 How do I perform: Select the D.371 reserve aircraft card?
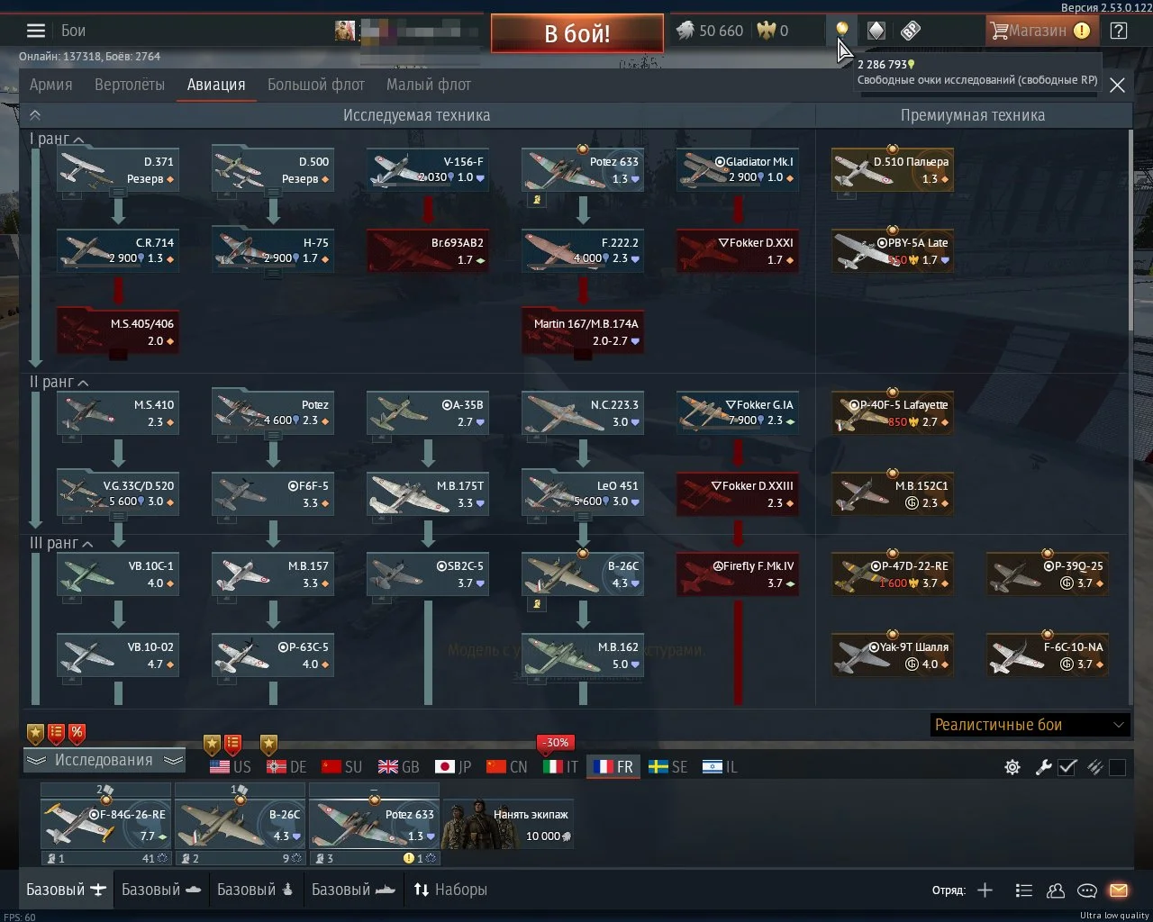[118, 169]
